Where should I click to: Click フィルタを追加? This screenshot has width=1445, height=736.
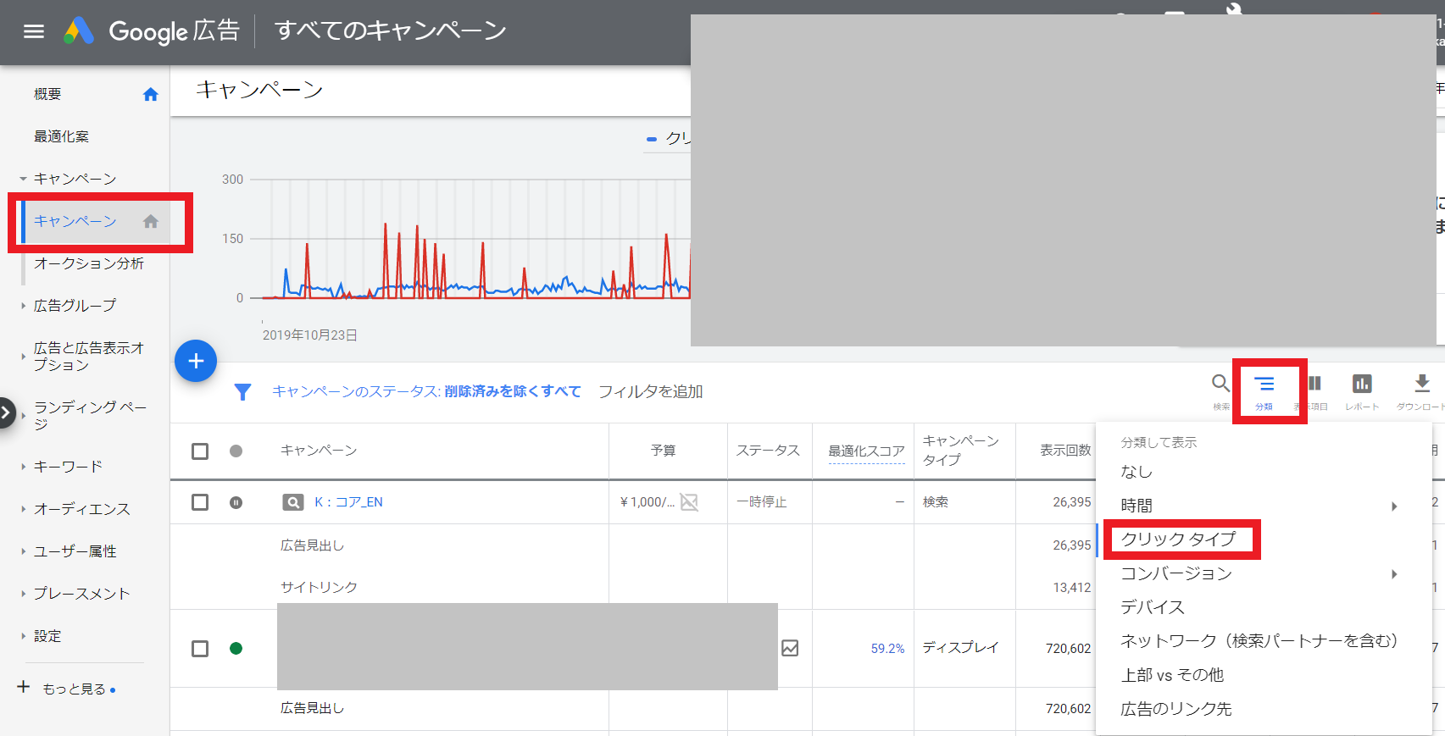[x=651, y=392]
